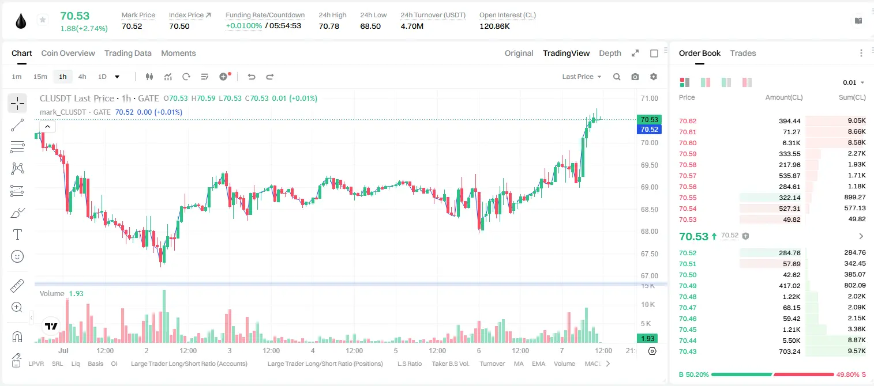The image size is (874, 386).
Task: Show only sell orders in order book
Action: tap(747, 82)
